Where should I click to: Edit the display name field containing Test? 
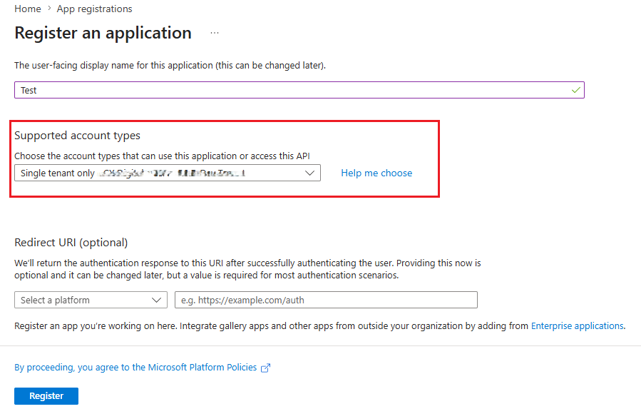[299, 90]
